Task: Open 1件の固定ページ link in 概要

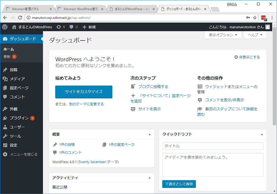Action: click(121, 145)
